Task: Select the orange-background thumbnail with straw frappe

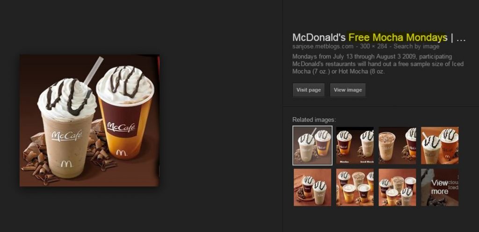Action: (440, 146)
